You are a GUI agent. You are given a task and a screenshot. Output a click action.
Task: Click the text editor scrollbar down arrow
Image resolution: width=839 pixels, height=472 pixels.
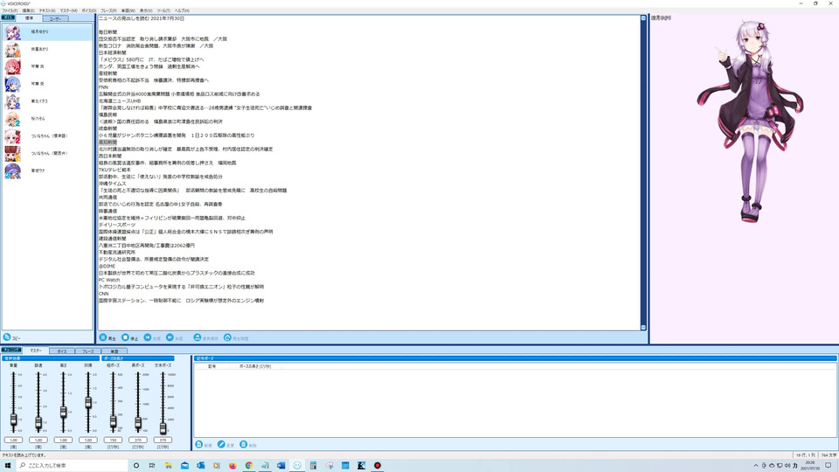(x=643, y=328)
